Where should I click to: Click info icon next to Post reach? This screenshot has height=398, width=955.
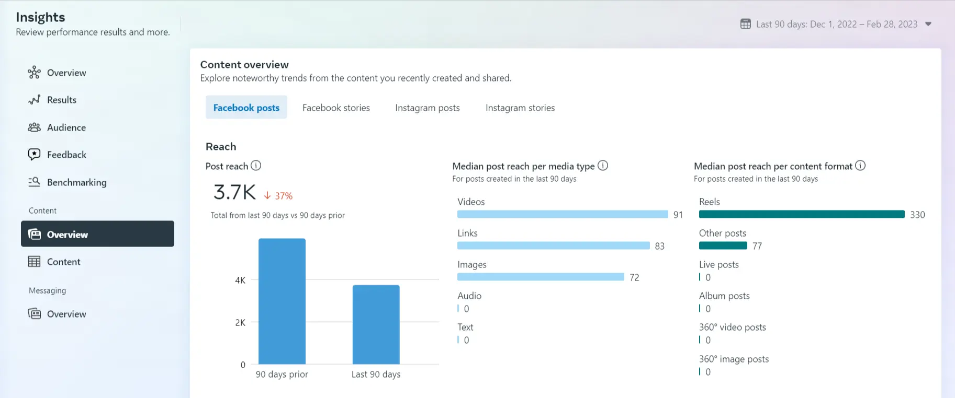[x=256, y=166]
